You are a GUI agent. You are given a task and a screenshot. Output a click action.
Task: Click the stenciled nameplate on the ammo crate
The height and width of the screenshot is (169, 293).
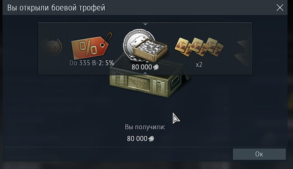pyautogui.click(x=138, y=84)
